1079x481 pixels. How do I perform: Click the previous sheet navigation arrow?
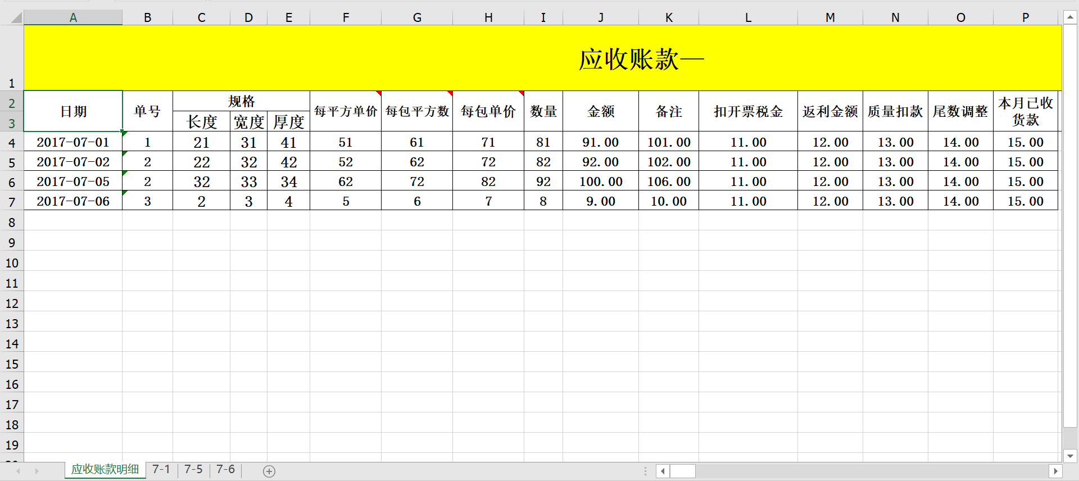point(19,471)
